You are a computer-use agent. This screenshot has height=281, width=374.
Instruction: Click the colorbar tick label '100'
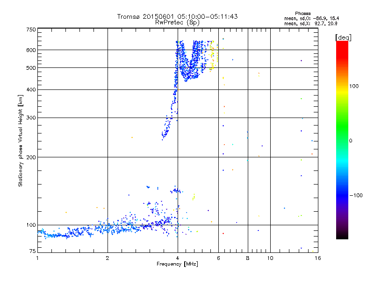(x=354, y=86)
